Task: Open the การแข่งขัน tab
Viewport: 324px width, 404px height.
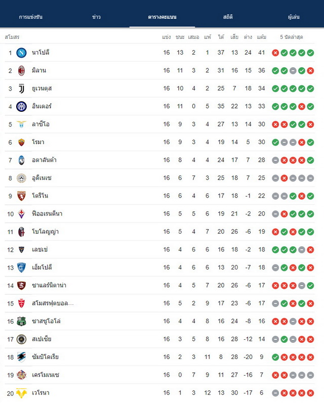Action: 31,17
